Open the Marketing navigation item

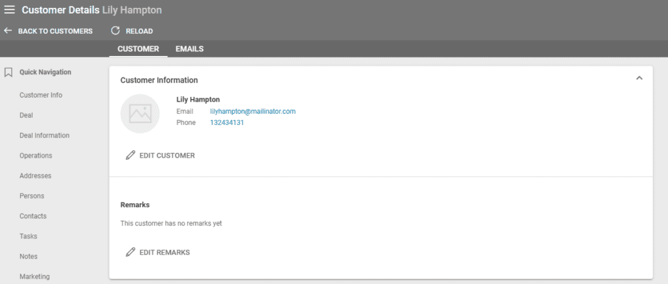[35, 276]
